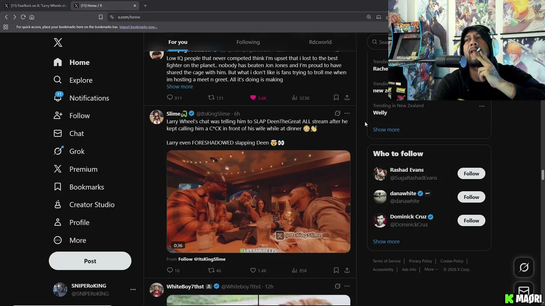Follow Rashad Evans
Screen dimensions: 545x306
pos(471,173)
